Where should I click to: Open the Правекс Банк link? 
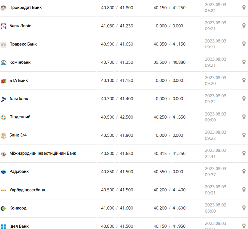(23, 44)
